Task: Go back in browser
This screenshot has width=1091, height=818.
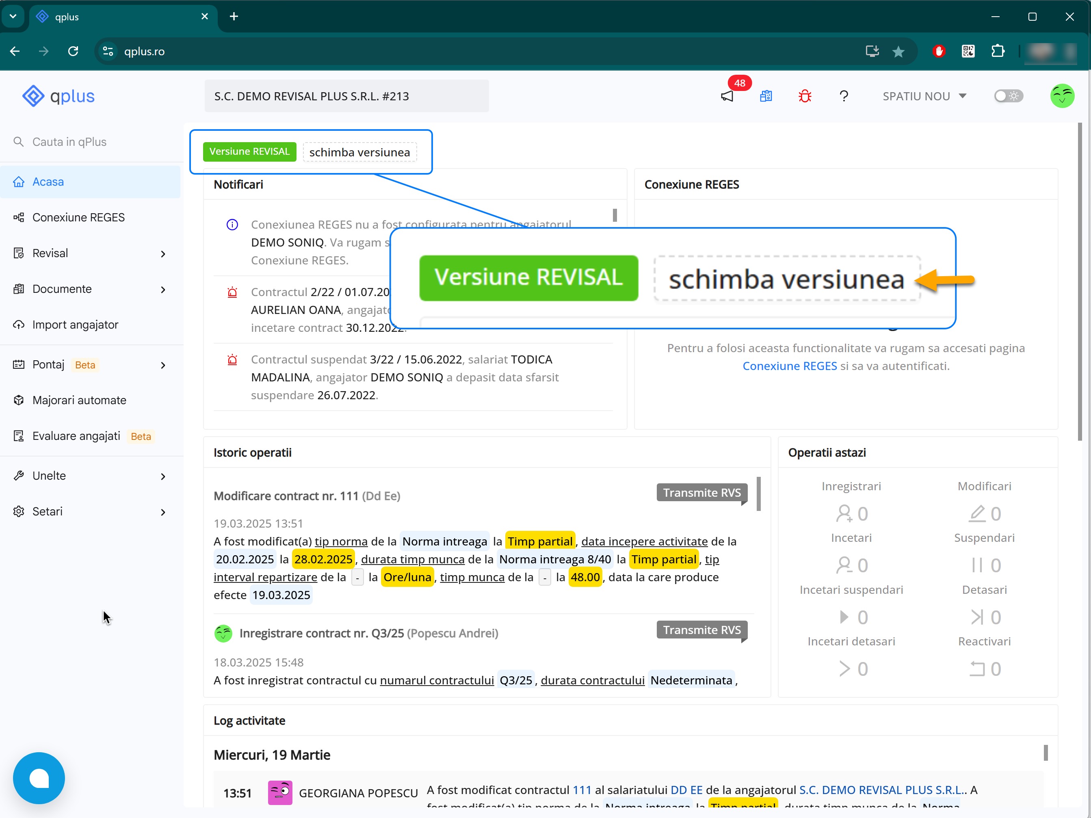Action: pos(15,51)
